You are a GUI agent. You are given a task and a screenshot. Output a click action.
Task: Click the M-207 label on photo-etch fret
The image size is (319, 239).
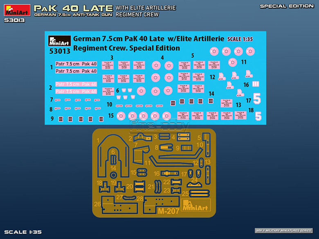(168, 211)
